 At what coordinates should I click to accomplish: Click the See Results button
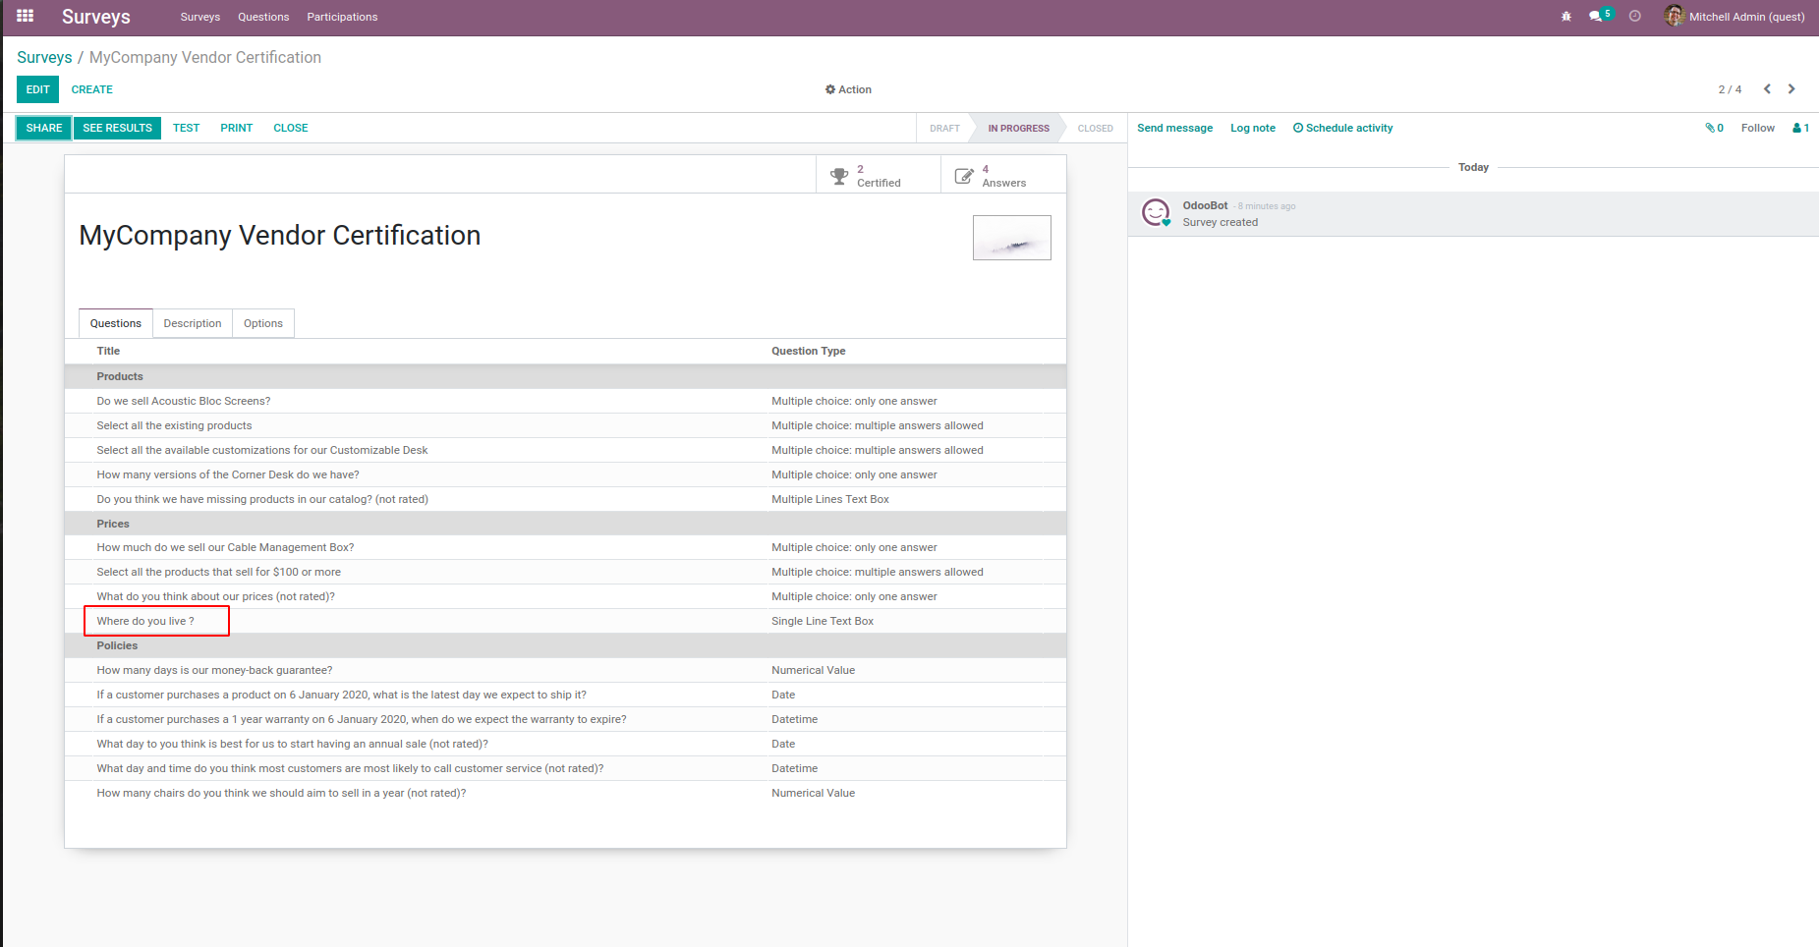[117, 128]
